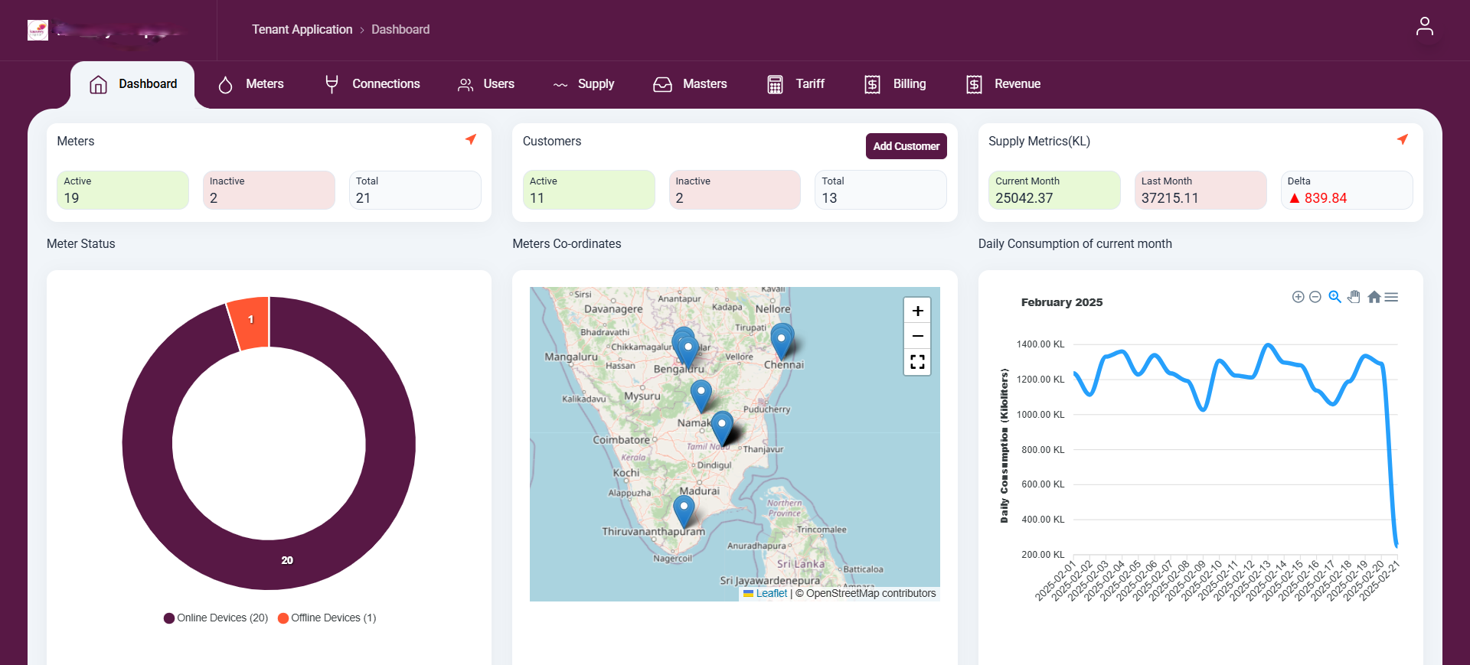This screenshot has height=665, width=1470.
Task: Zoom out on the map
Action: (917, 336)
